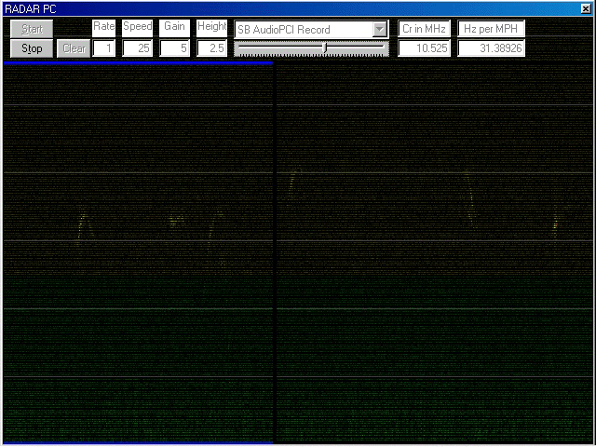Click the Speed label

point(138,27)
